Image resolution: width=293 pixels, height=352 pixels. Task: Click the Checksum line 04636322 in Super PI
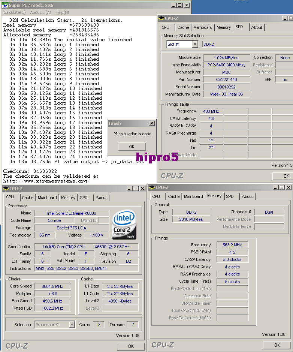point(30,171)
